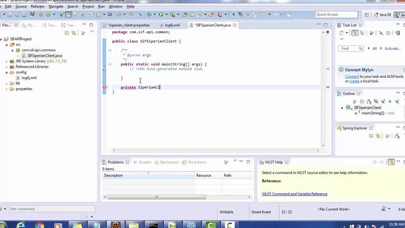Image resolution: width=405 pixels, height=228 pixels.
Task: Click the Open Perspective icon
Action: point(366,15)
